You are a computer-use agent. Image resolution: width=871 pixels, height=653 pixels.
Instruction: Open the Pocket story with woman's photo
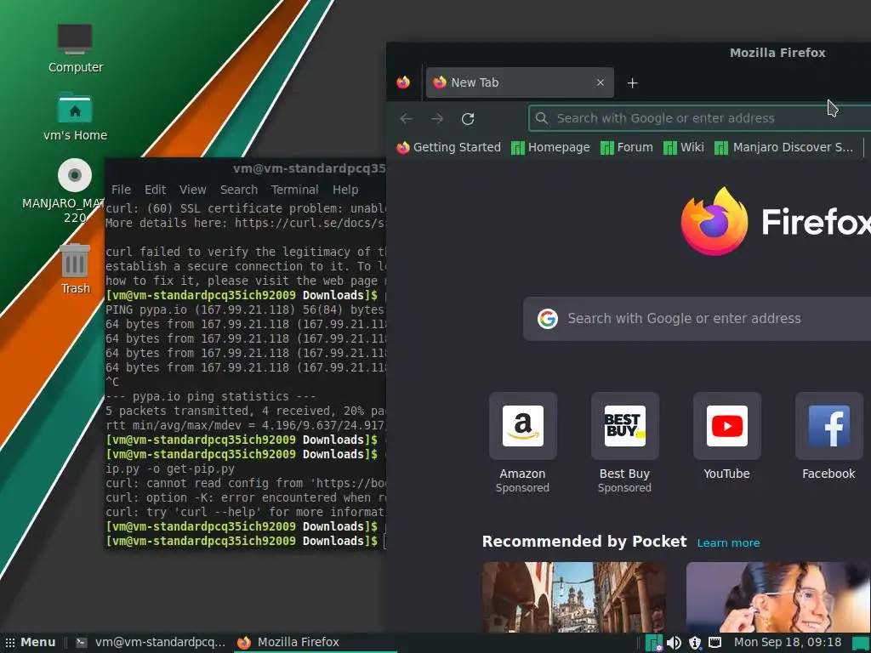tap(778, 597)
